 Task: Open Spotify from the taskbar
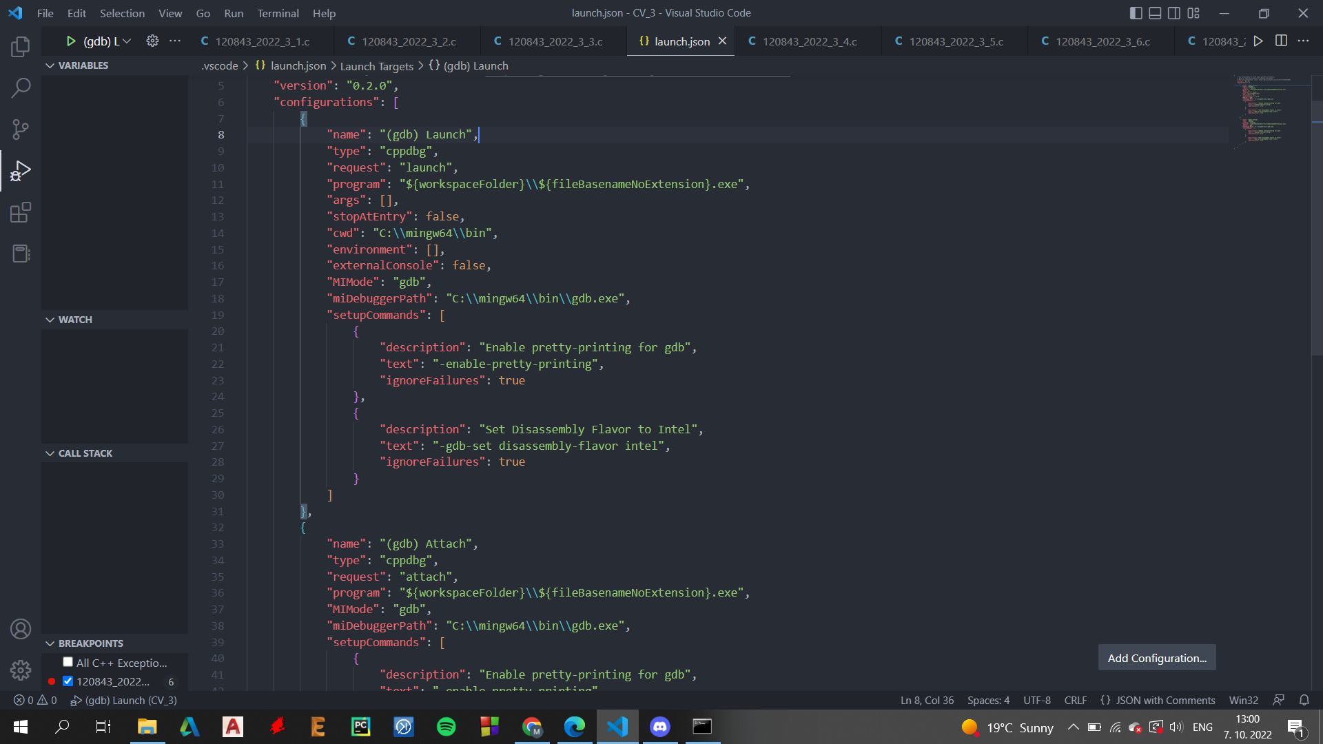pos(447,727)
